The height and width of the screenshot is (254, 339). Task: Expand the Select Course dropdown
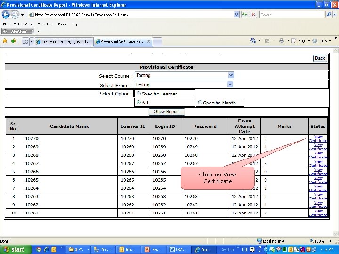[x=231, y=75]
